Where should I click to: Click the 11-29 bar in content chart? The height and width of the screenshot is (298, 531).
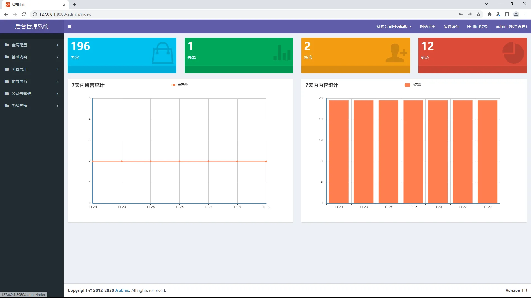pyautogui.click(x=487, y=152)
